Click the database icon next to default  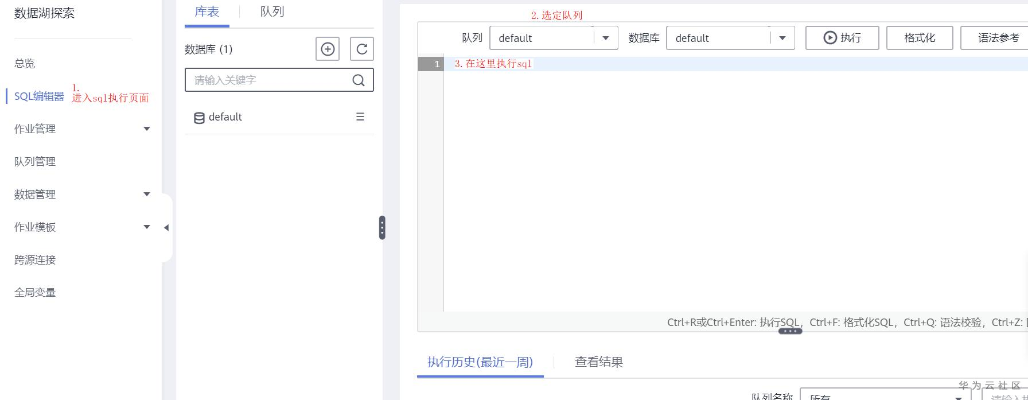click(199, 118)
